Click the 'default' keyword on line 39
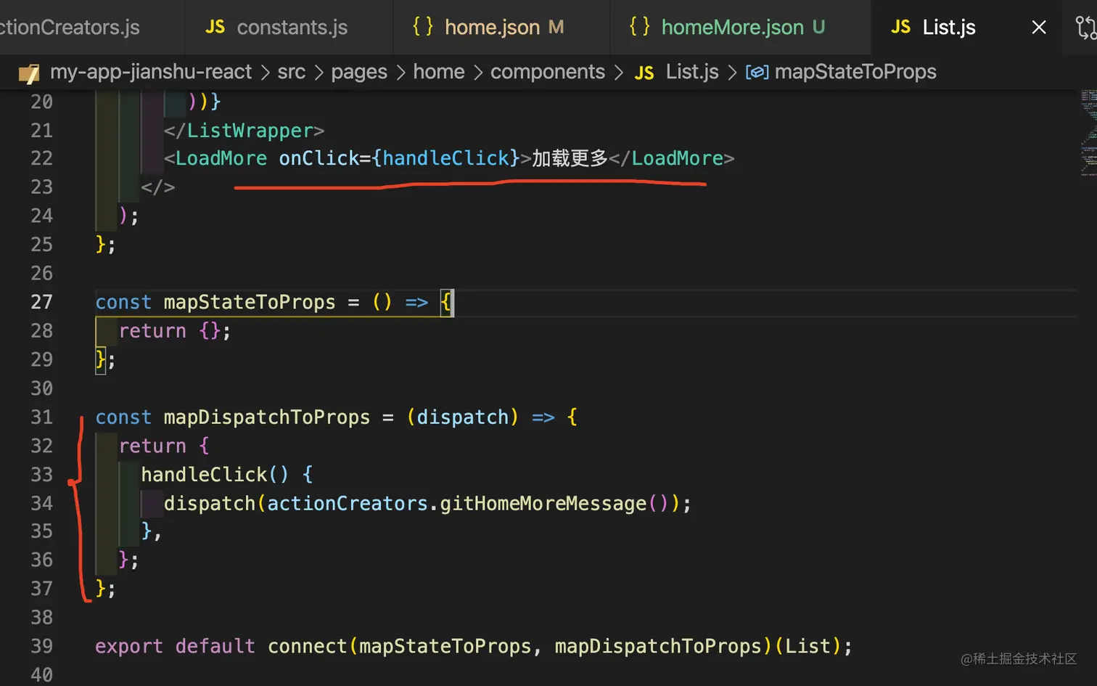The width and height of the screenshot is (1097, 686). point(215,646)
